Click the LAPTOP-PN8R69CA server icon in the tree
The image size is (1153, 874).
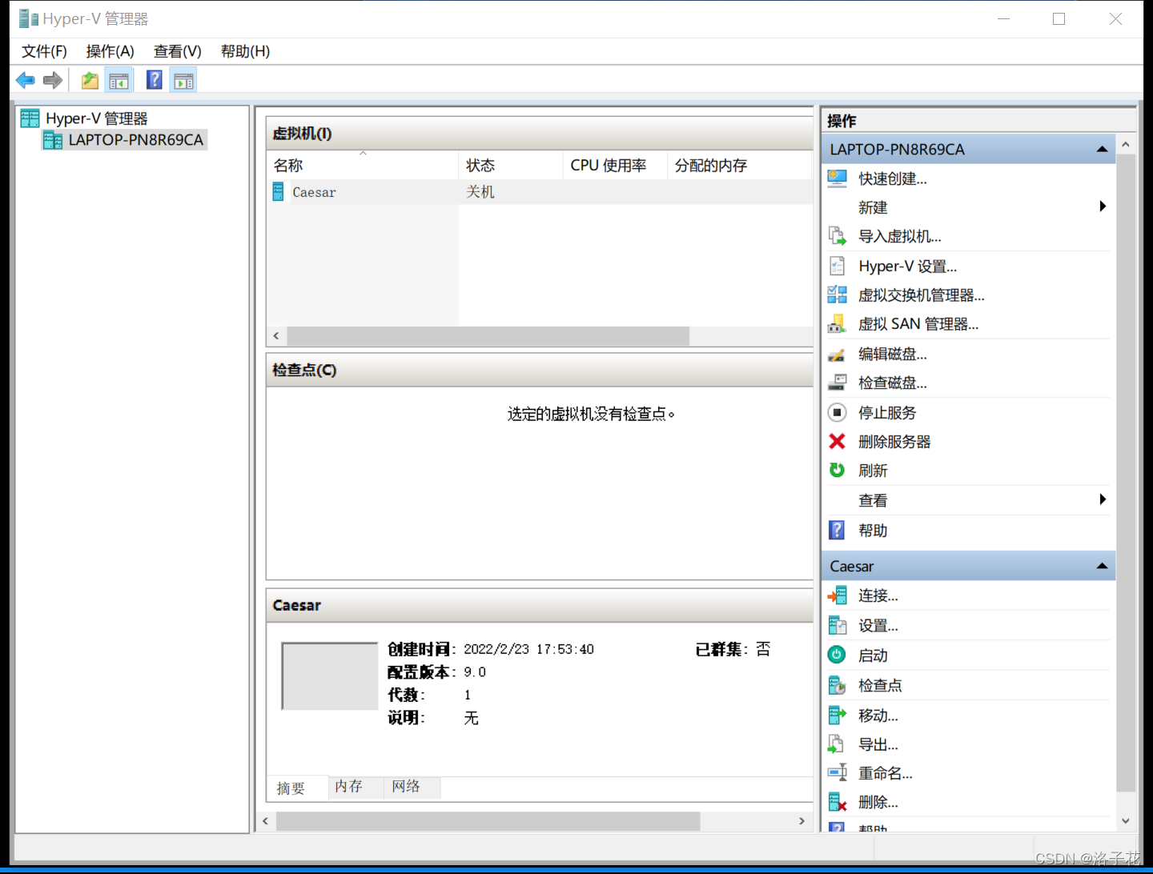pos(53,140)
